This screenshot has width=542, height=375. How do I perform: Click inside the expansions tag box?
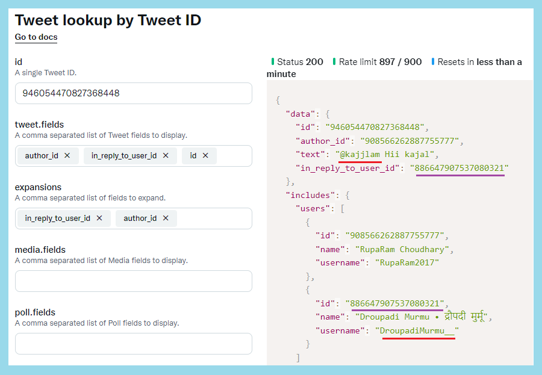214,218
